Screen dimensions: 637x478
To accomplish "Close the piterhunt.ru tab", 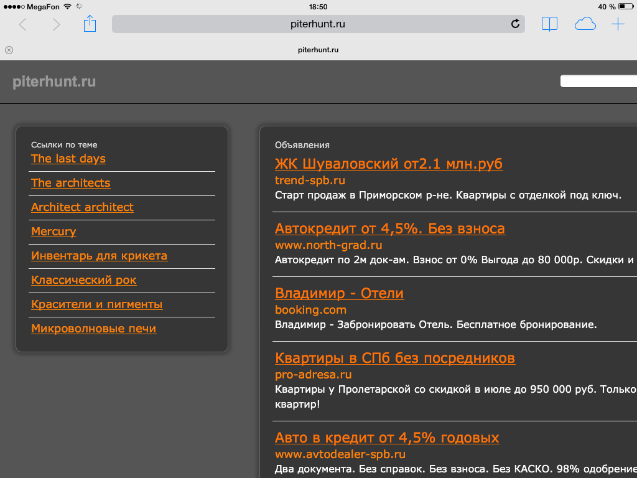I will (x=9, y=50).
